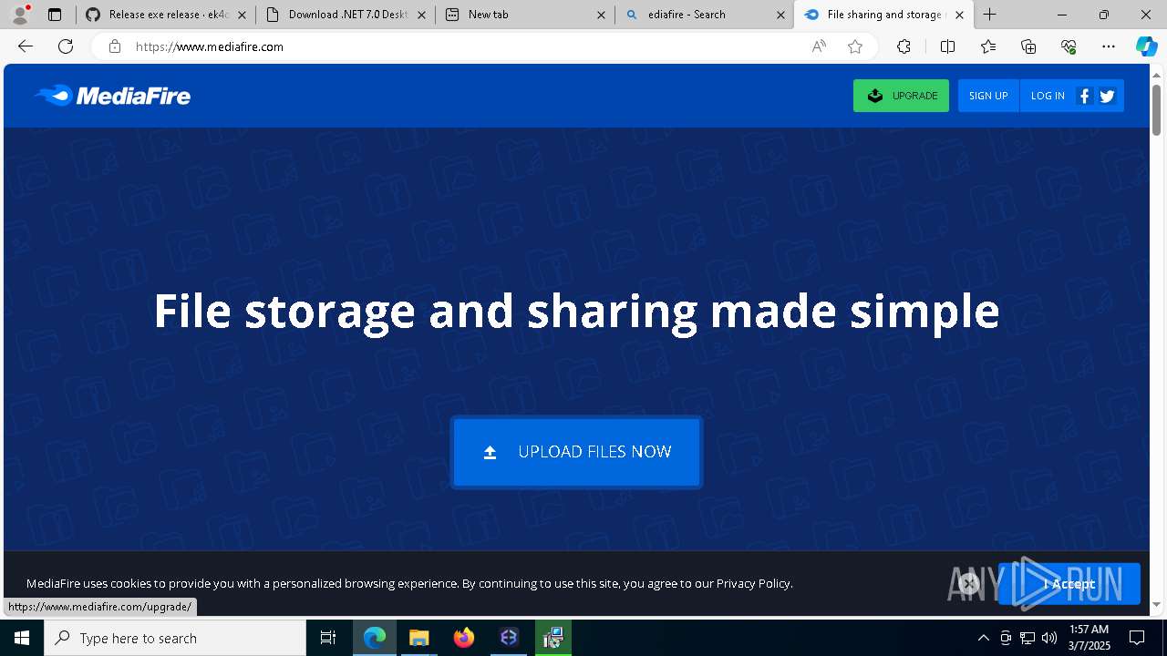Open the clock showing 1:57 AM
This screenshot has width=1167, height=656.
pos(1089,638)
